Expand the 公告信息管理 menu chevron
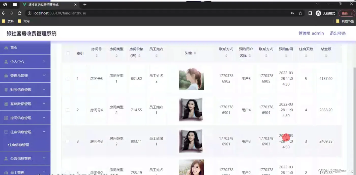This screenshot has height=175, width=356. coord(44,158)
